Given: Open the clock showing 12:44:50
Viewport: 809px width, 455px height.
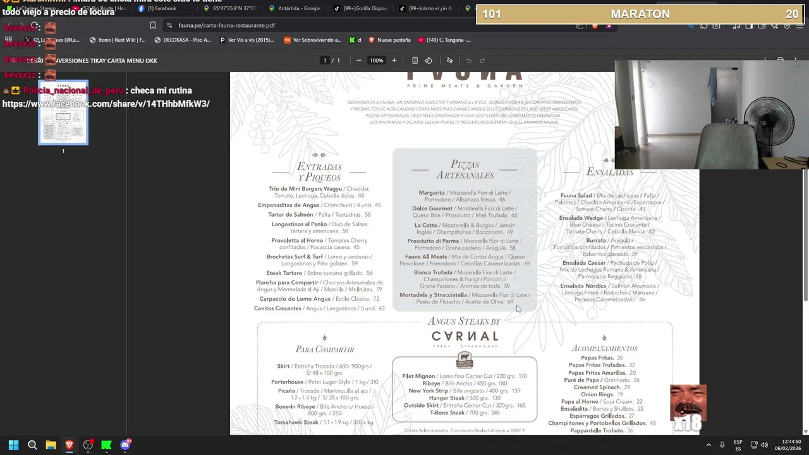Looking at the screenshot, I should 788,445.
